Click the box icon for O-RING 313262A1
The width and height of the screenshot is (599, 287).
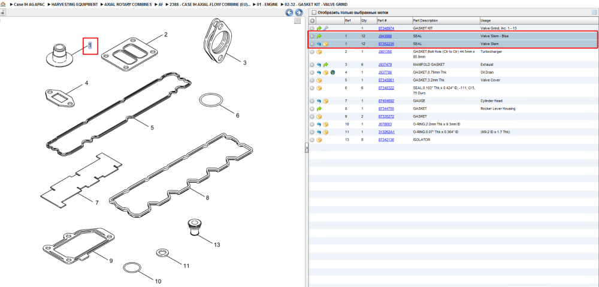click(325, 132)
